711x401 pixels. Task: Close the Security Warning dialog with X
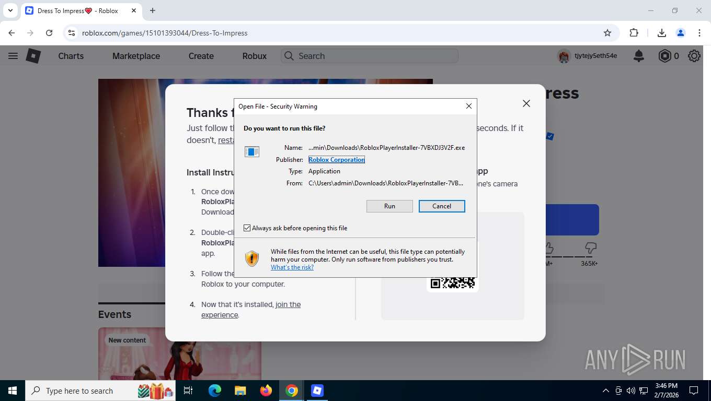(469, 106)
